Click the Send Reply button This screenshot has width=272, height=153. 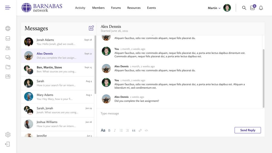(248, 130)
